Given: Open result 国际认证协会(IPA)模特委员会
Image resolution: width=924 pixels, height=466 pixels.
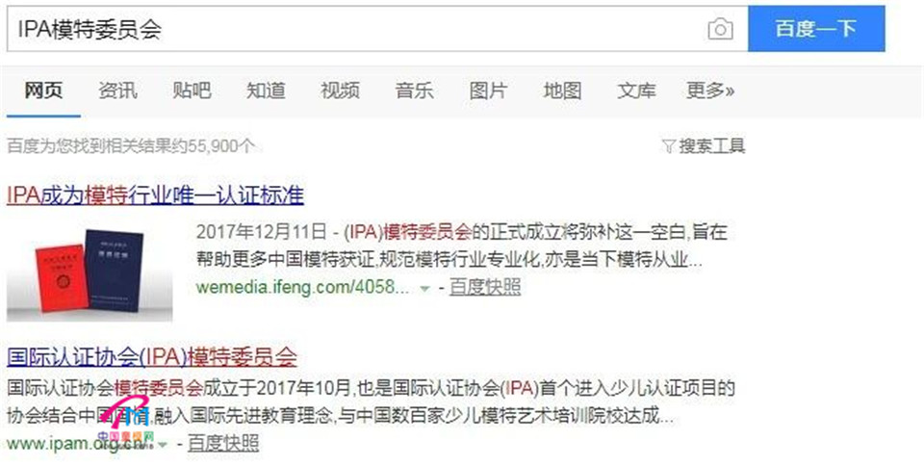Looking at the screenshot, I should pos(152,356).
